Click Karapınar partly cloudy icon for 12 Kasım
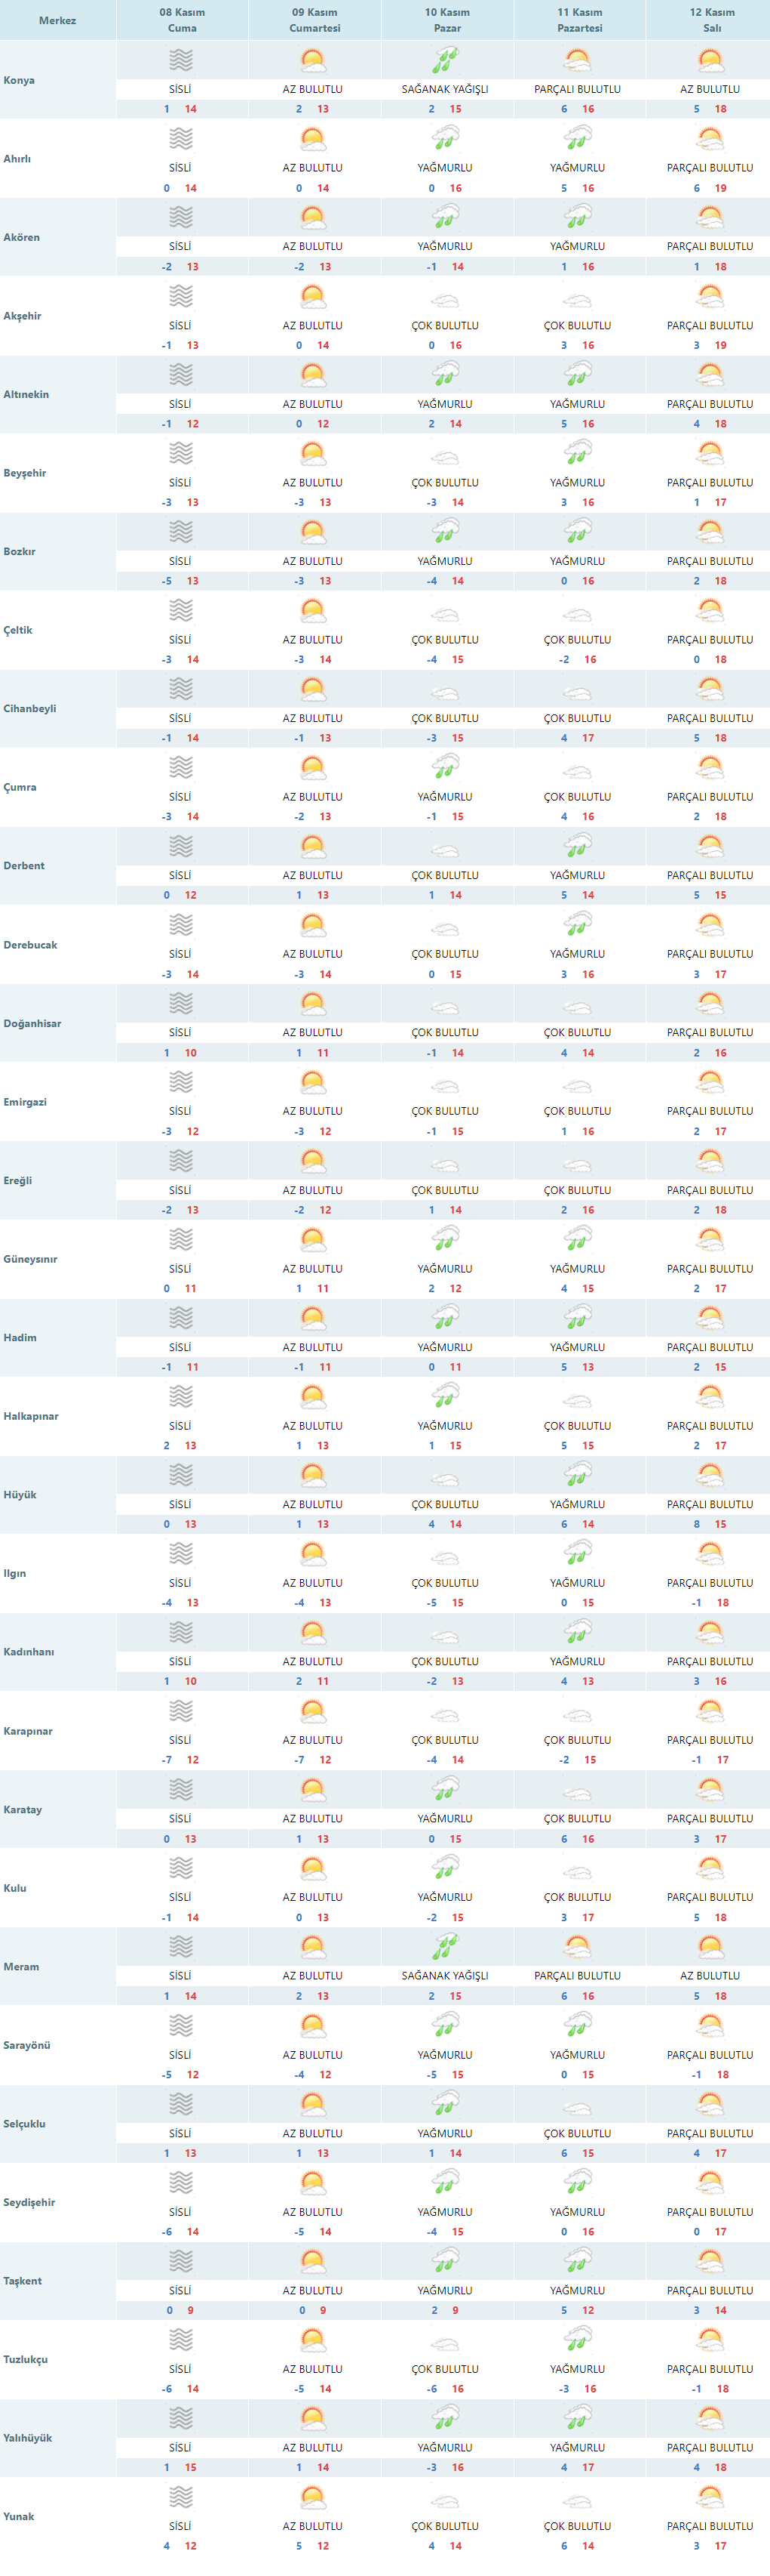 coord(710,1711)
